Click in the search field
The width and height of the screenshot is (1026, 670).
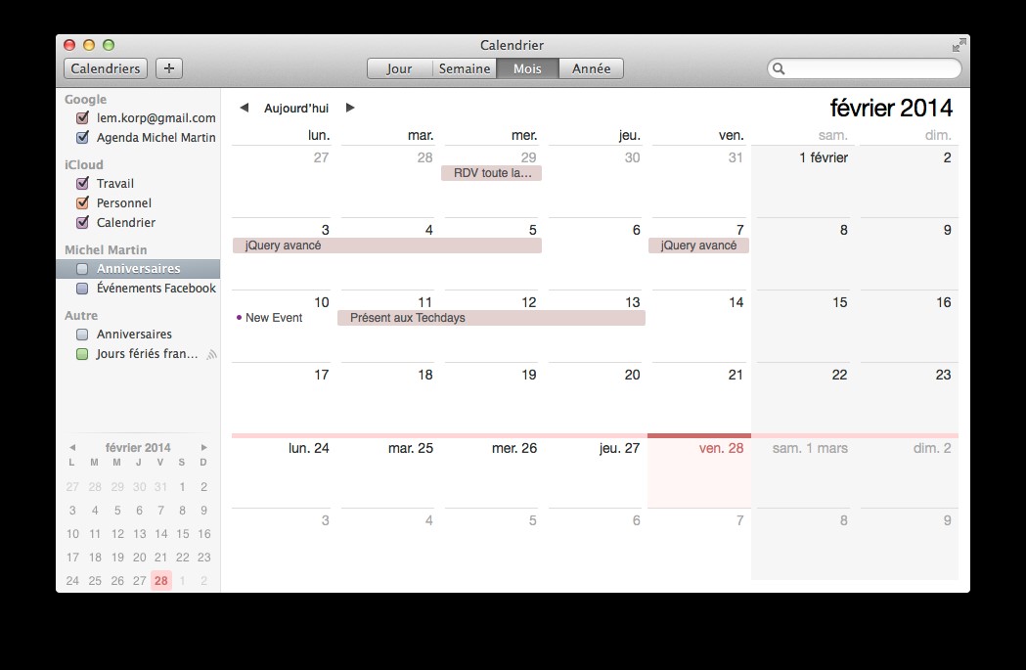(x=865, y=68)
